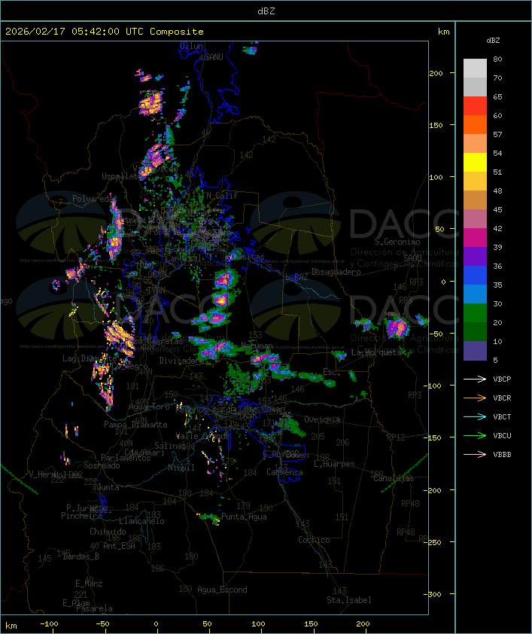Click the orange VBCR arrow icon

475,398
